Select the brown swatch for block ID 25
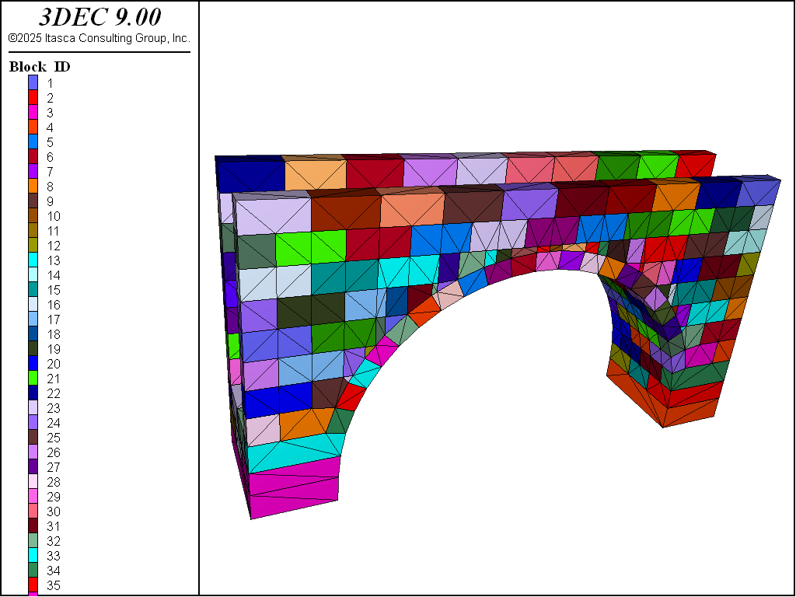Screen dimensions: 796x597 tap(33, 437)
